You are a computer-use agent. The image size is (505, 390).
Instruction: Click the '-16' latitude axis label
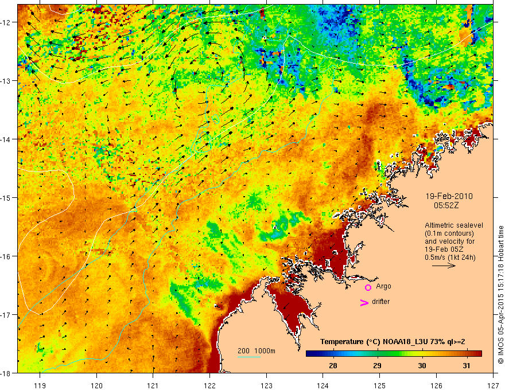pyautogui.click(x=6, y=256)
